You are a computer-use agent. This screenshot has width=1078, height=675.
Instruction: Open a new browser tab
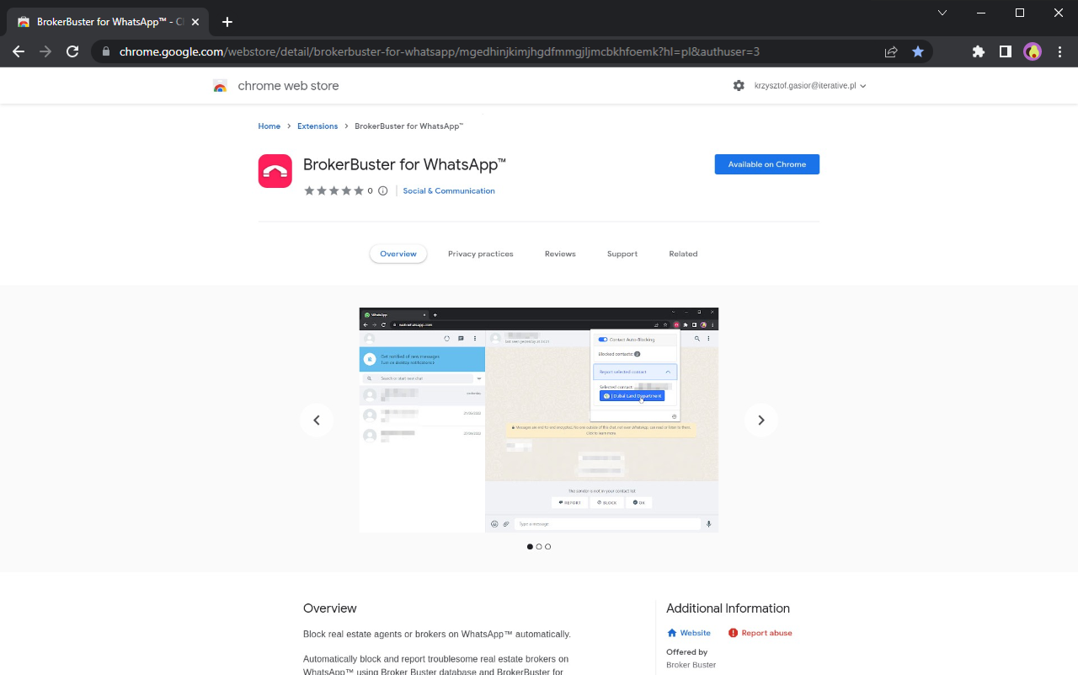(x=227, y=22)
